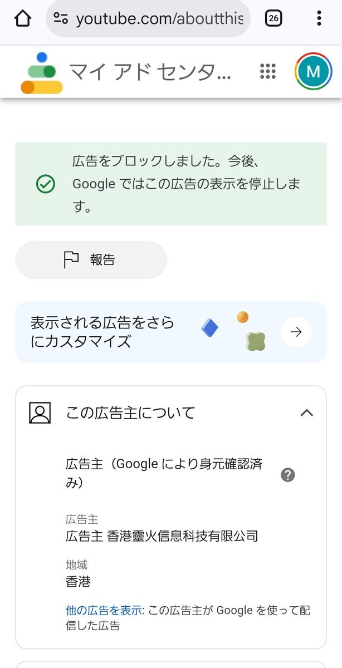
Task: Open the 他の広告を表示 link
Action: 104,610
